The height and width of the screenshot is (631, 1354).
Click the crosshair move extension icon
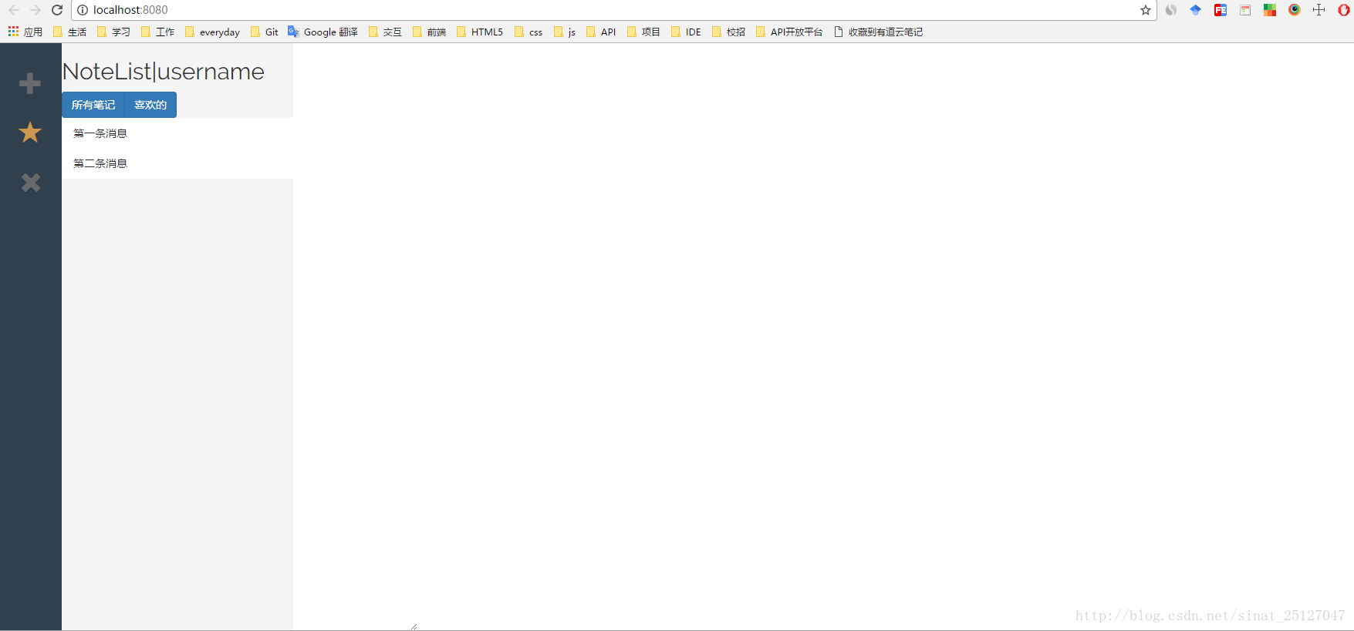point(1319,10)
